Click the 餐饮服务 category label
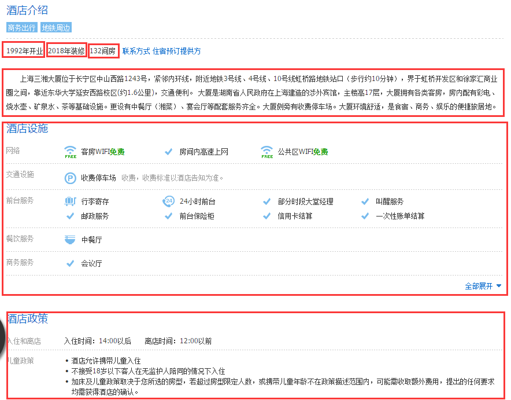 point(20,239)
